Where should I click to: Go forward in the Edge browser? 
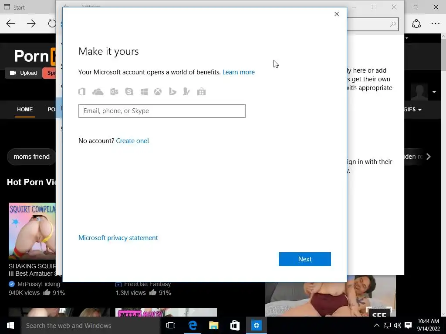coord(31,23)
